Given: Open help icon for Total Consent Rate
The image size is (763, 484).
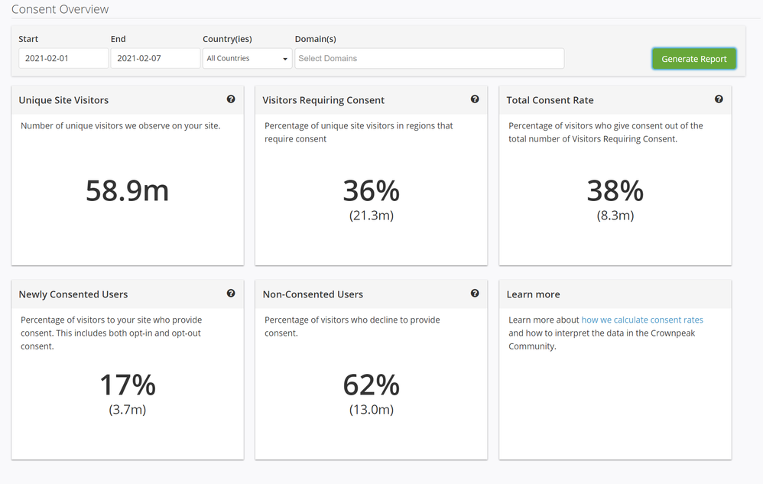Looking at the screenshot, I should pos(719,99).
